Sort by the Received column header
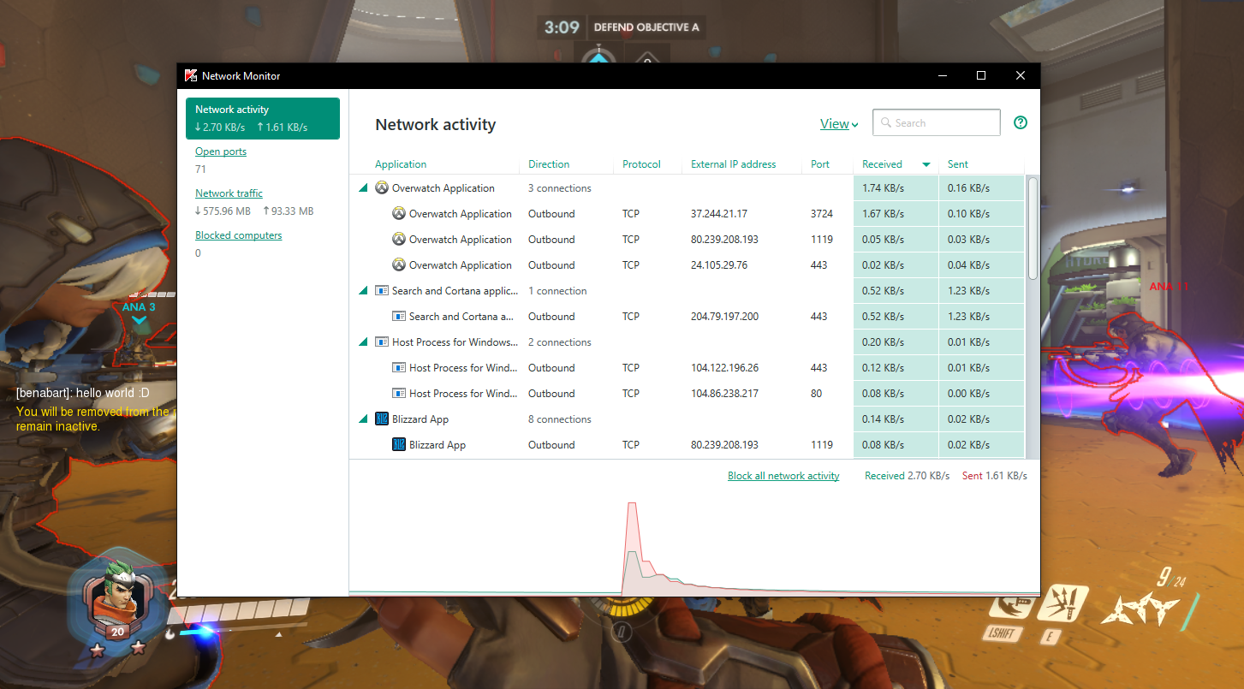1244x689 pixels. pos(882,164)
